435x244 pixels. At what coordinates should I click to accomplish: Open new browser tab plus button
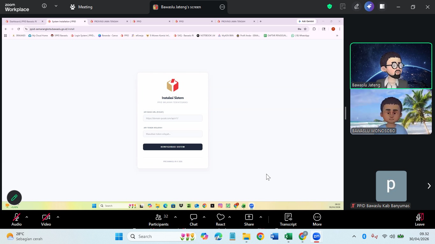pyautogui.click(x=260, y=21)
